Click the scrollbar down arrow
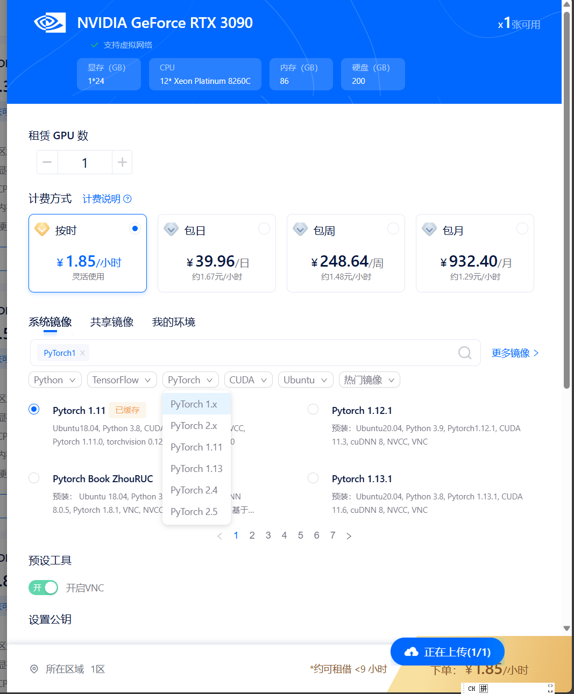The image size is (574, 694). click(566, 628)
